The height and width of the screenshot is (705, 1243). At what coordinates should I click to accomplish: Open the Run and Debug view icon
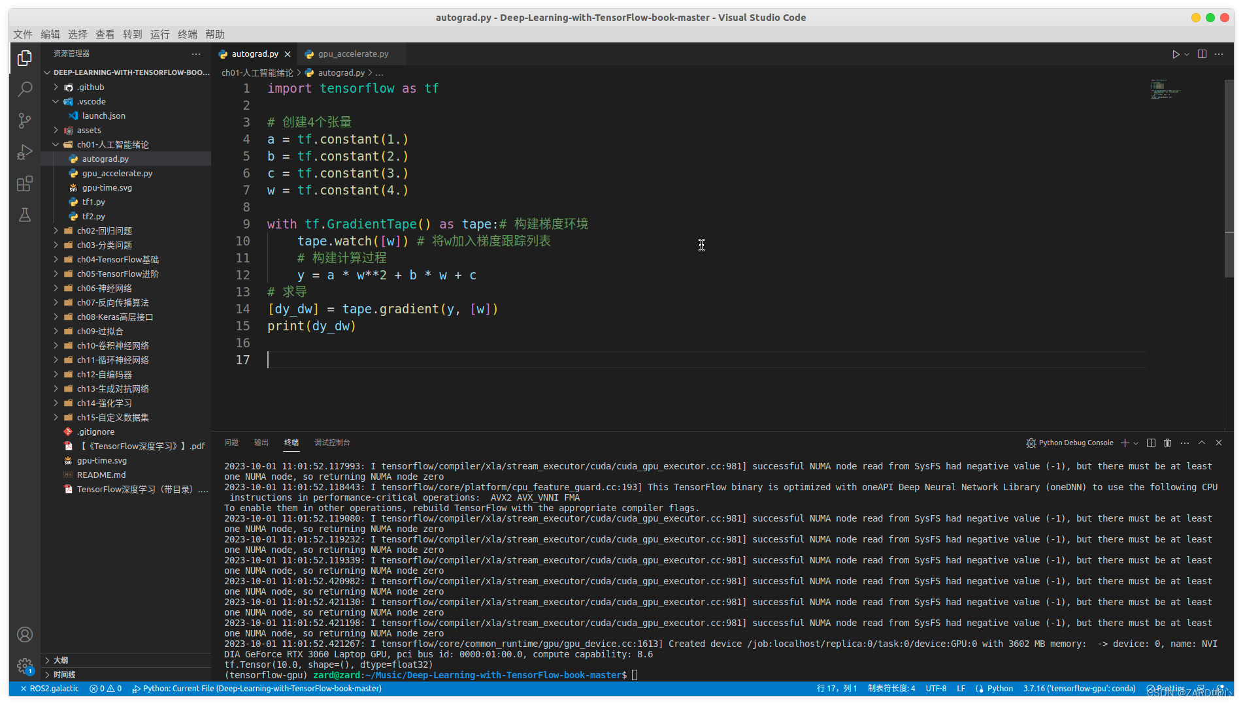click(25, 152)
